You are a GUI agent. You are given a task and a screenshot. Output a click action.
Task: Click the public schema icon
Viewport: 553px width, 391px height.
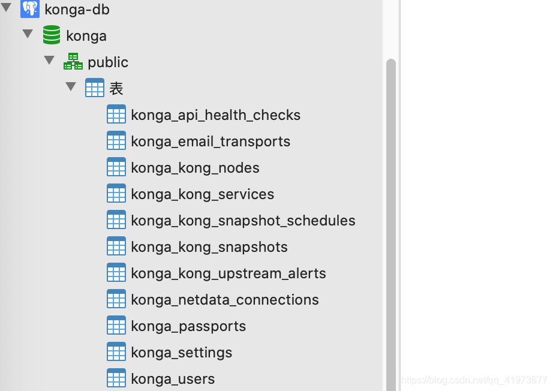pyautogui.click(x=73, y=61)
